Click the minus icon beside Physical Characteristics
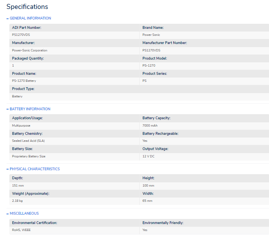The image size is (269, 240). tap(7, 169)
